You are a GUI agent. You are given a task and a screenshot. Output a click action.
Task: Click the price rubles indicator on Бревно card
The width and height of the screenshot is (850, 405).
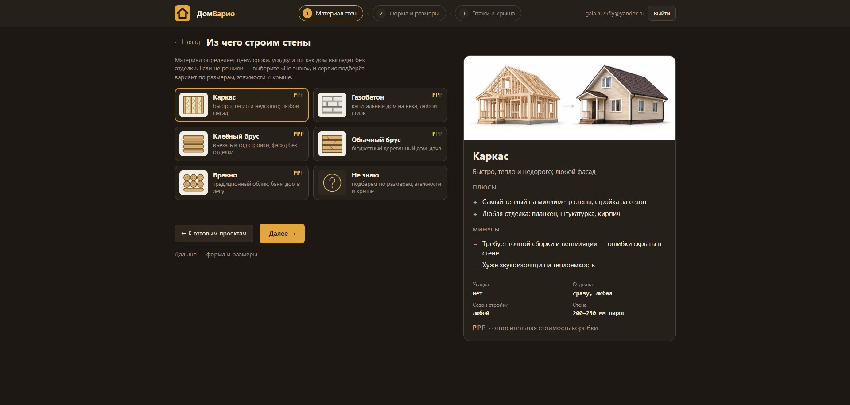tap(299, 173)
